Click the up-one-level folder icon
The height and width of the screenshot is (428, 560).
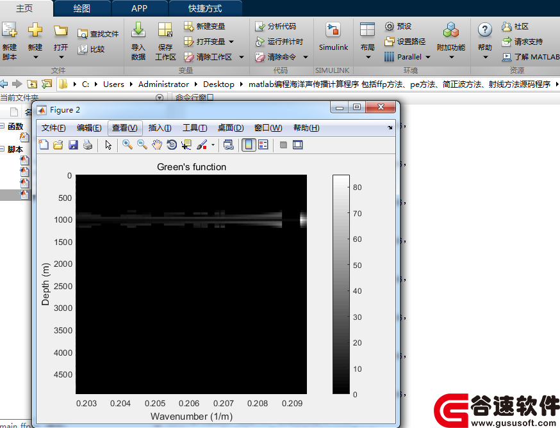pyautogui.click(x=32, y=84)
